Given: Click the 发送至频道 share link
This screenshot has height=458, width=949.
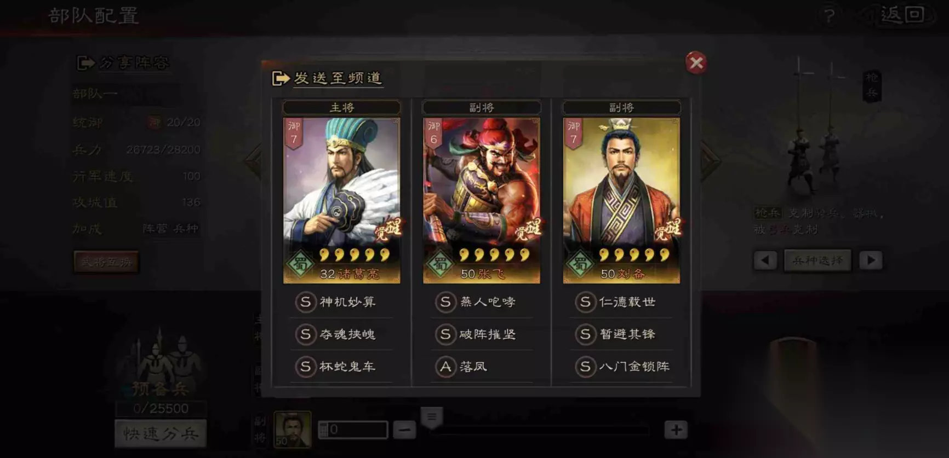Looking at the screenshot, I should pyautogui.click(x=338, y=78).
